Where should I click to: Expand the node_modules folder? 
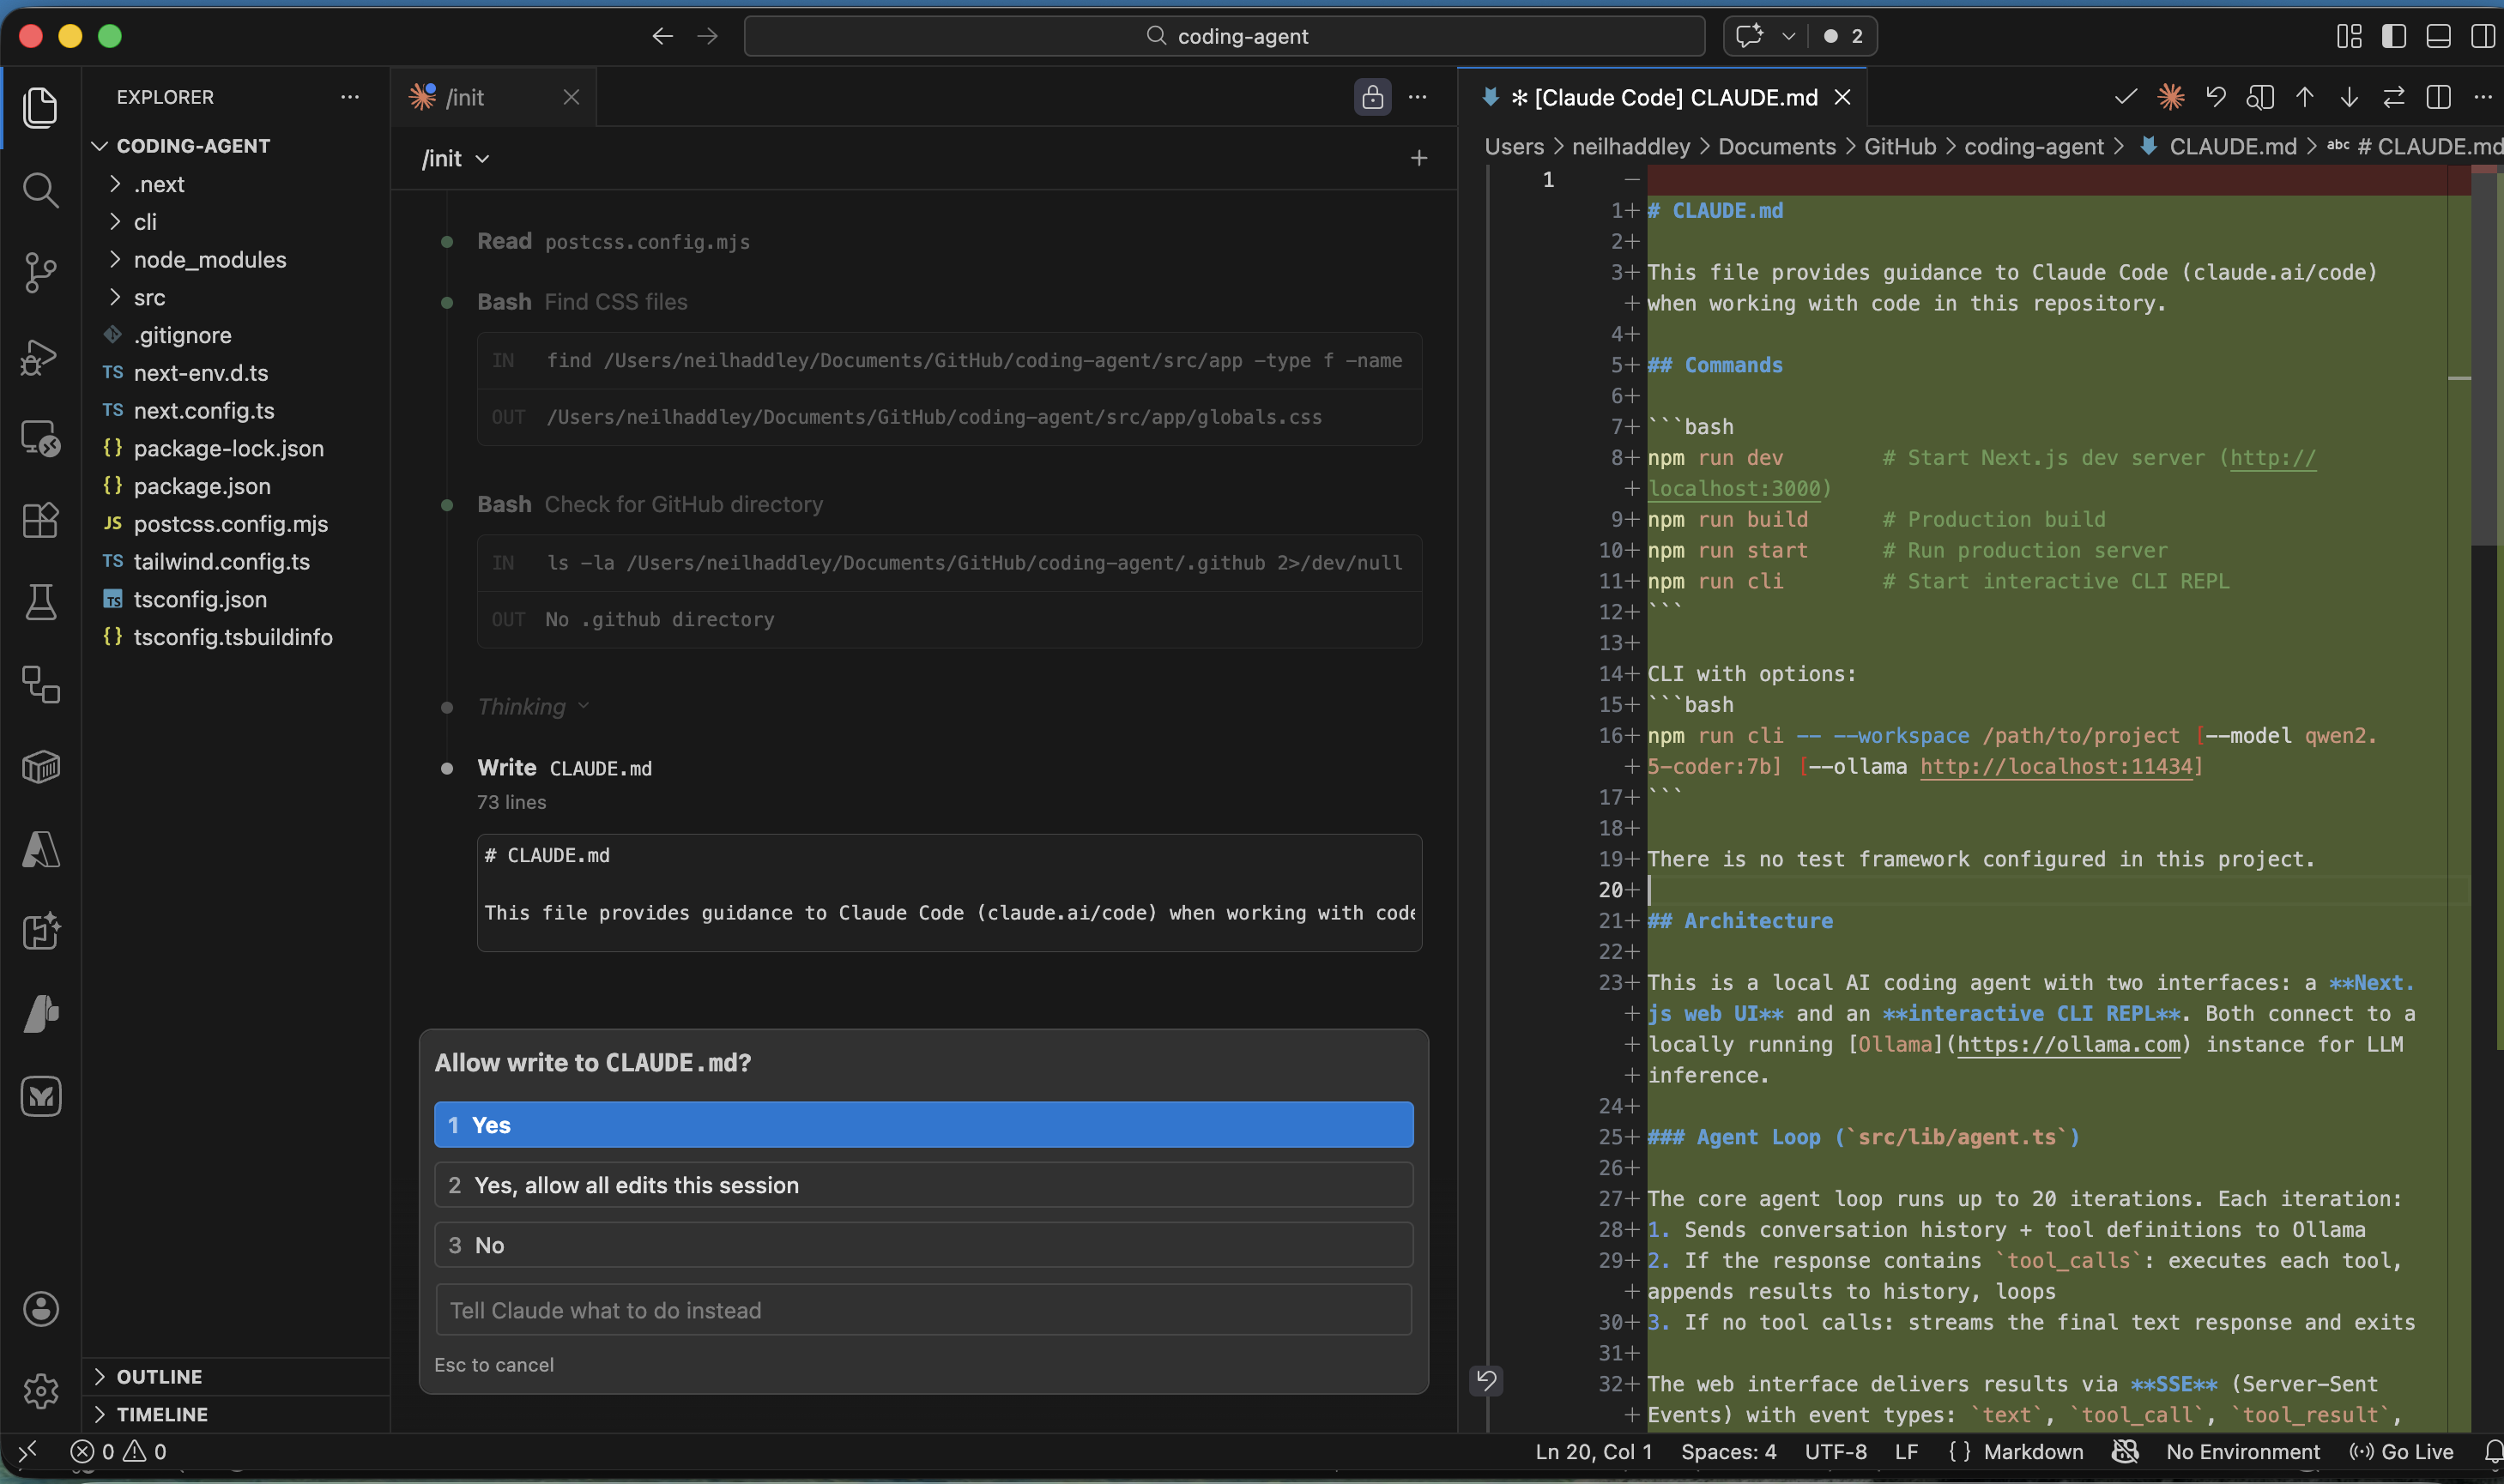pos(113,259)
